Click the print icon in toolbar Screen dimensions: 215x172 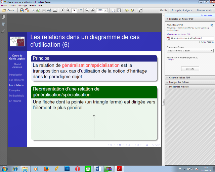(x=49, y=10)
